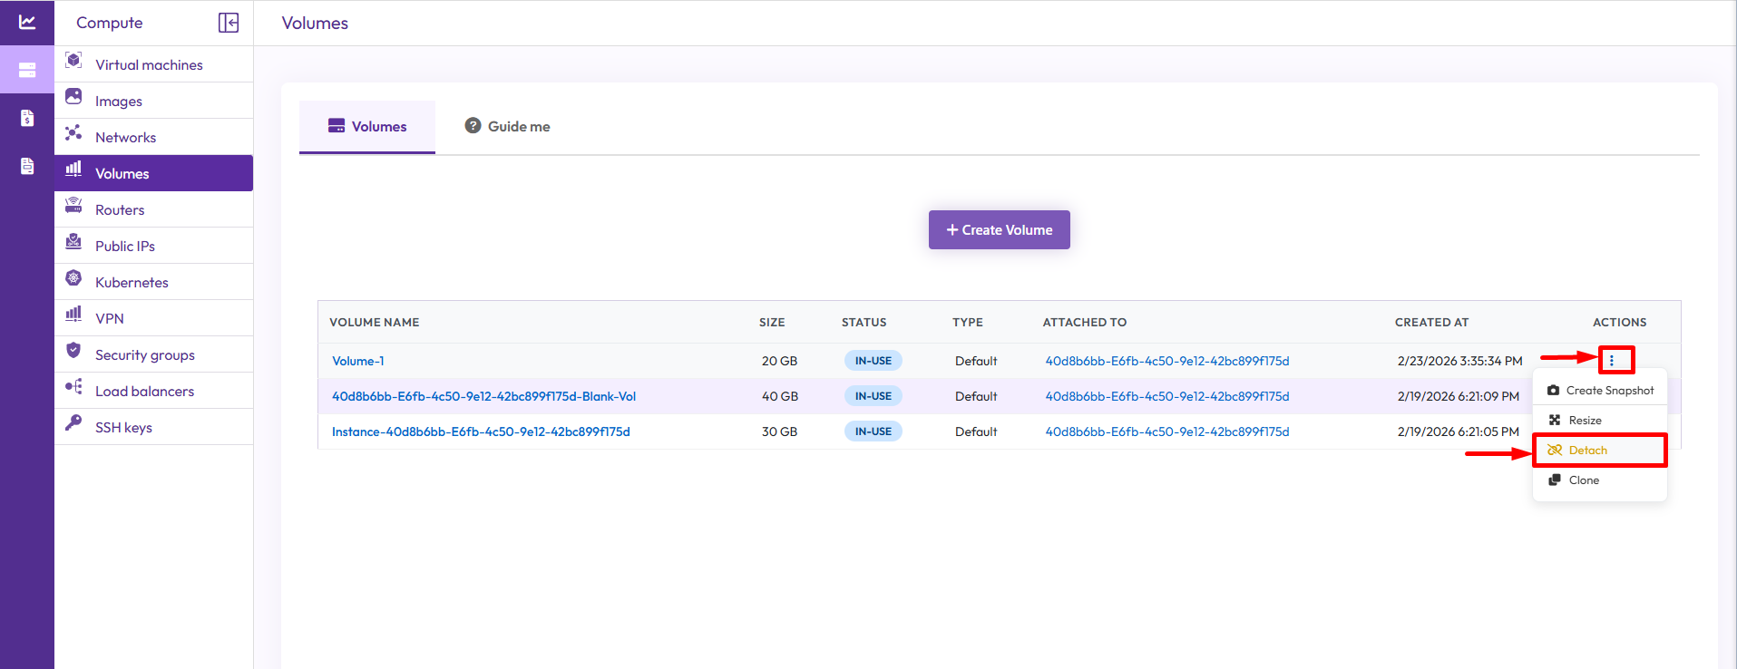Open actions menu for Volume-1 row
Image resolution: width=1737 pixels, height=669 pixels.
click(1612, 361)
